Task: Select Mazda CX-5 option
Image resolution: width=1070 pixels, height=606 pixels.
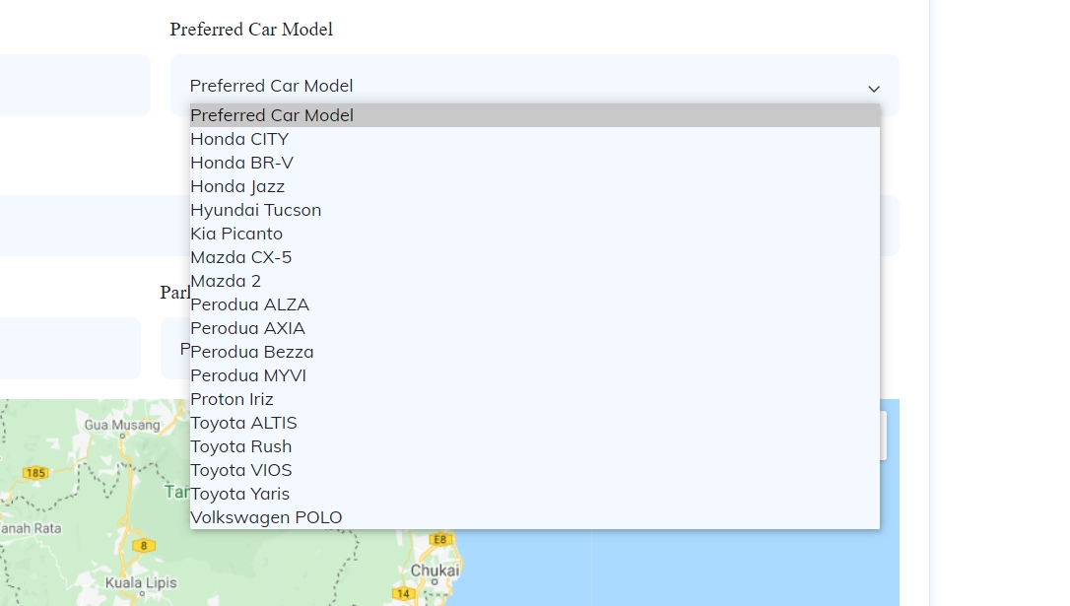Action: pyautogui.click(x=240, y=257)
